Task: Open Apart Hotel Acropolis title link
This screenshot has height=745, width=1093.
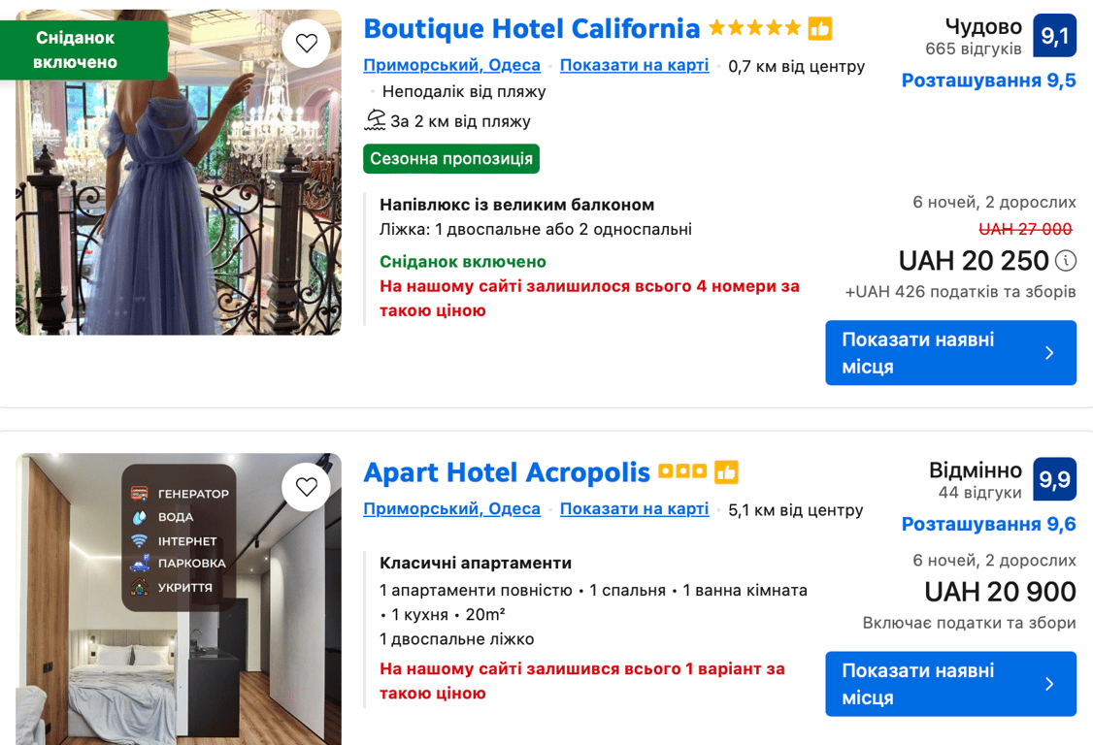Action: point(506,472)
